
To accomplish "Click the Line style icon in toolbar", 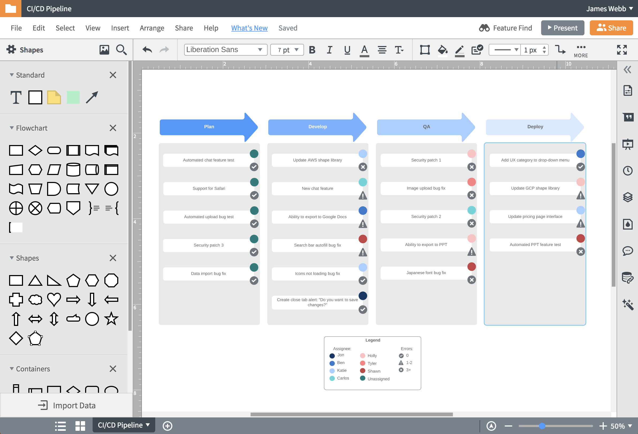I will pyautogui.click(x=506, y=50).
